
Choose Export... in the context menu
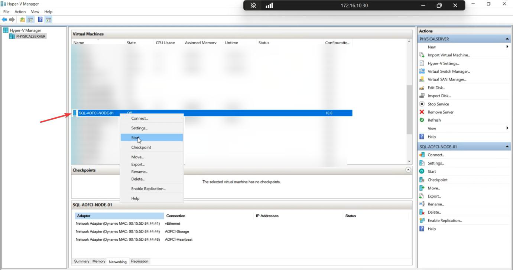[x=152, y=164]
